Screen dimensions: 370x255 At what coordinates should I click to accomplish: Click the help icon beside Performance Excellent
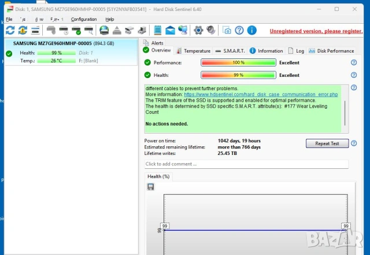click(354, 62)
